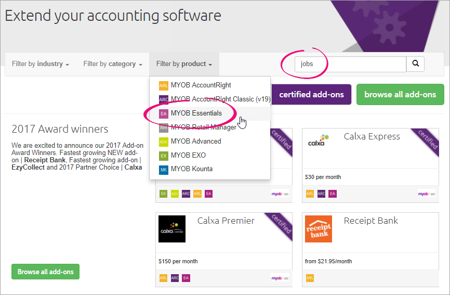Click the Calxa Premier logo thumbnail
Screen dimensions: 450x295
tap(172, 229)
